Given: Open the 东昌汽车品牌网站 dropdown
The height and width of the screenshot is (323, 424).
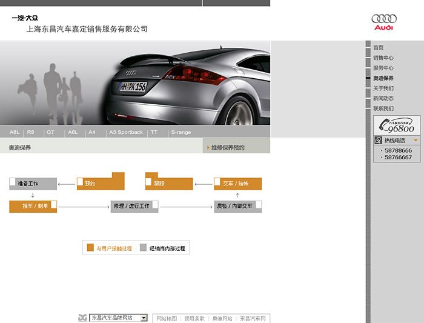Looking at the screenshot, I should pos(119,318).
